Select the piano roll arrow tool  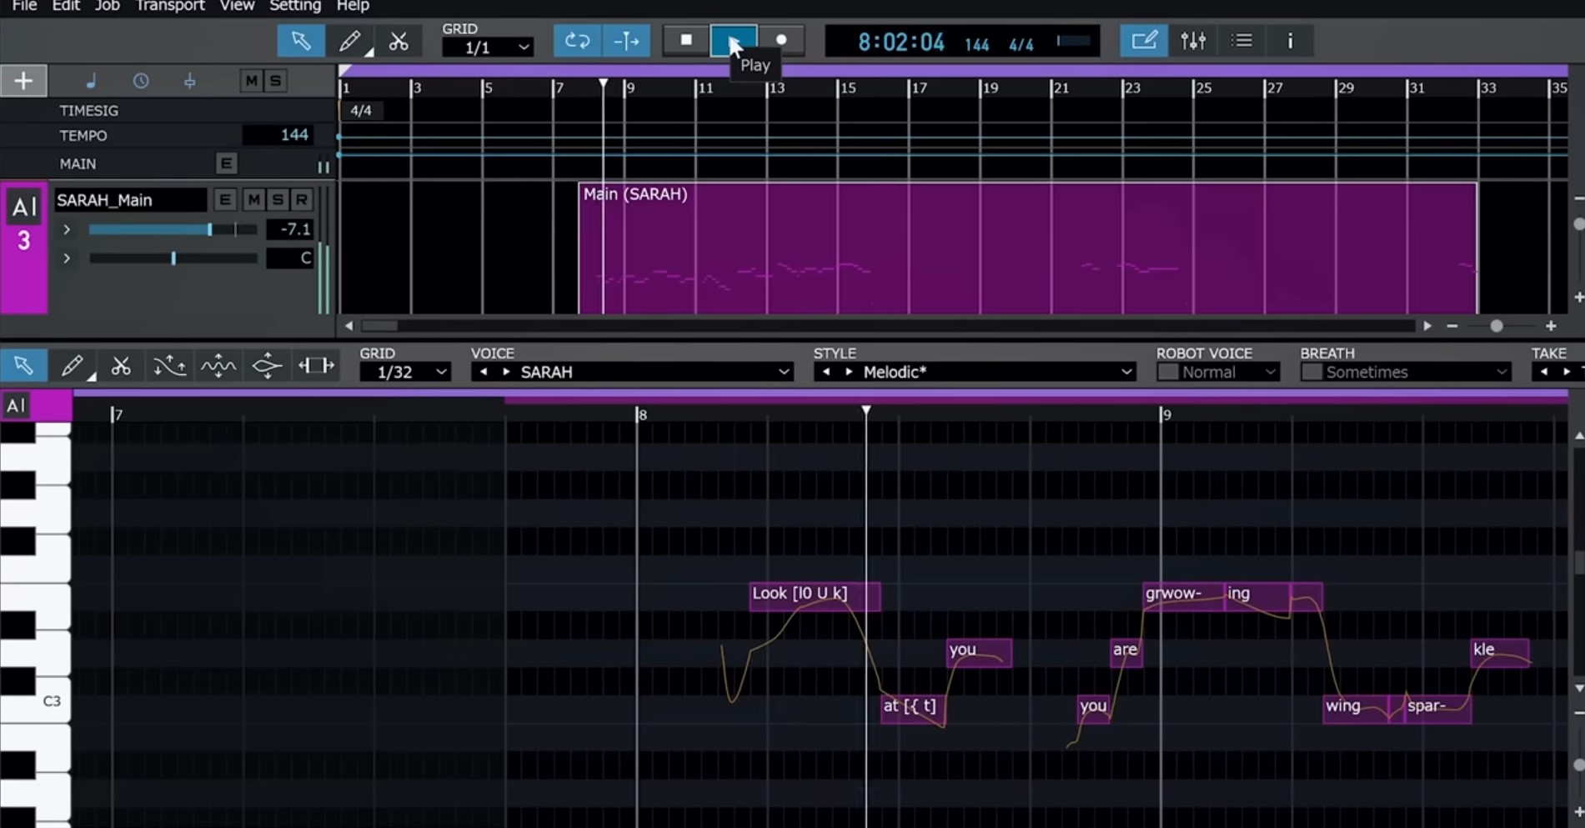pyautogui.click(x=23, y=365)
